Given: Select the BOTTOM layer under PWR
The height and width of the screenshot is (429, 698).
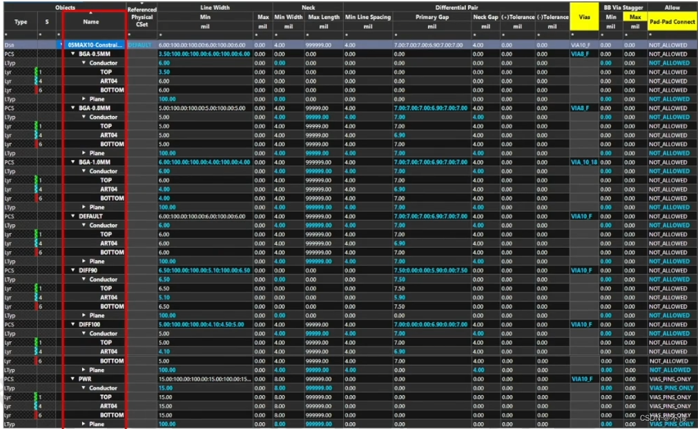Looking at the screenshot, I should [112, 415].
